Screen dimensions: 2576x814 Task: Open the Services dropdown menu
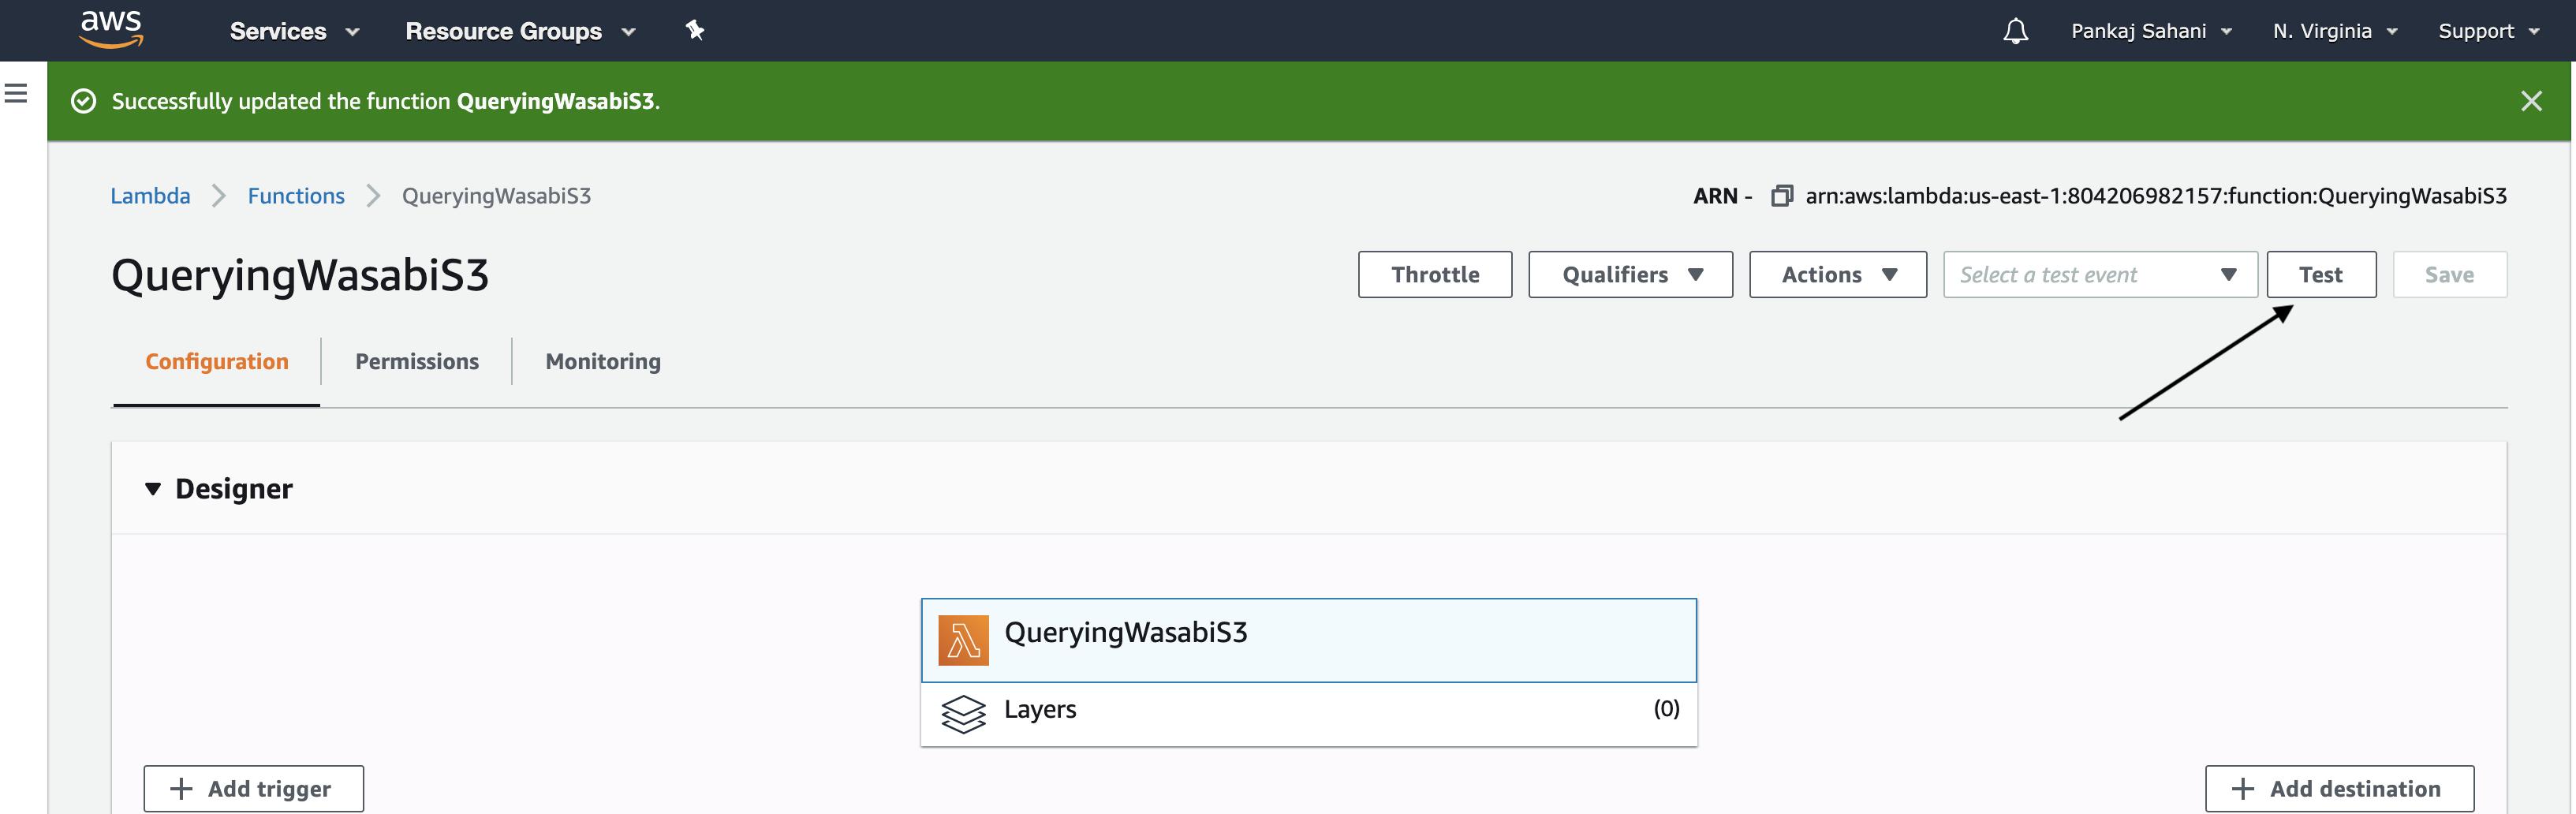pyautogui.click(x=294, y=31)
